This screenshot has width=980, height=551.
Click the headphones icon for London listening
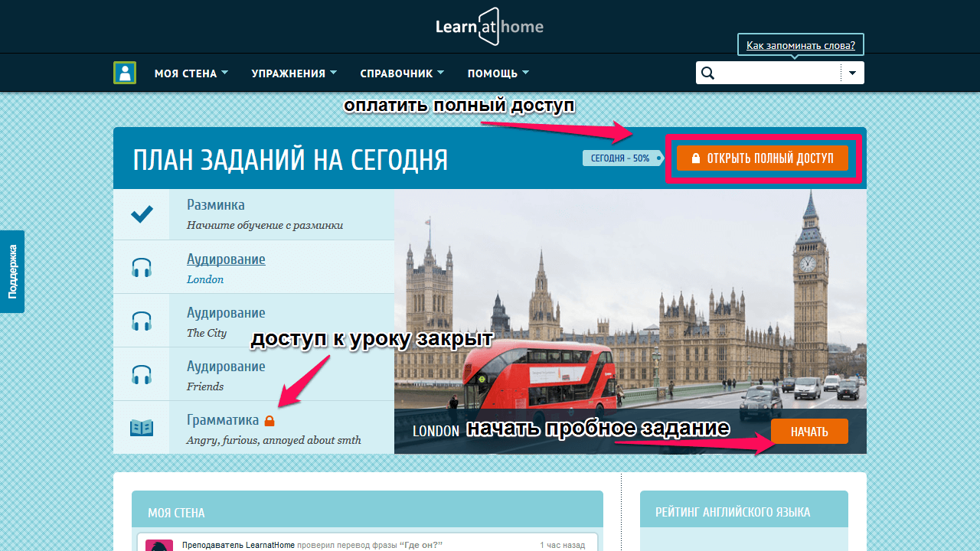141,267
